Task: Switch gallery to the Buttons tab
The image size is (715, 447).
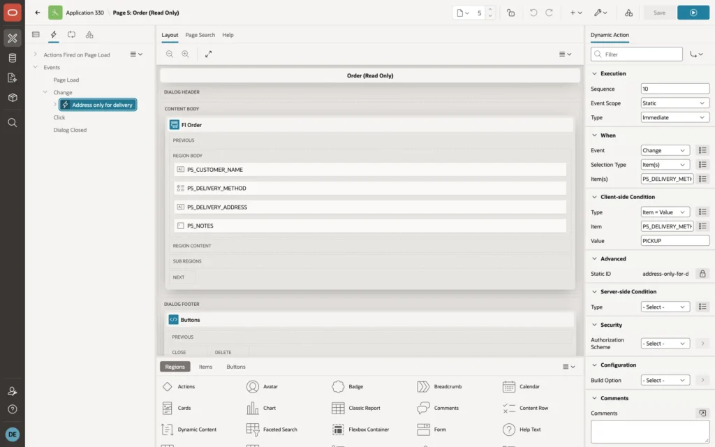Action: [x=236, y=367]
